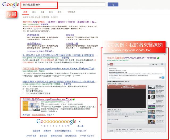Viewport: 170px width, 140px height.
Task: Open the 更多 dropdown in the search tabs
Action: coord(60,12)
